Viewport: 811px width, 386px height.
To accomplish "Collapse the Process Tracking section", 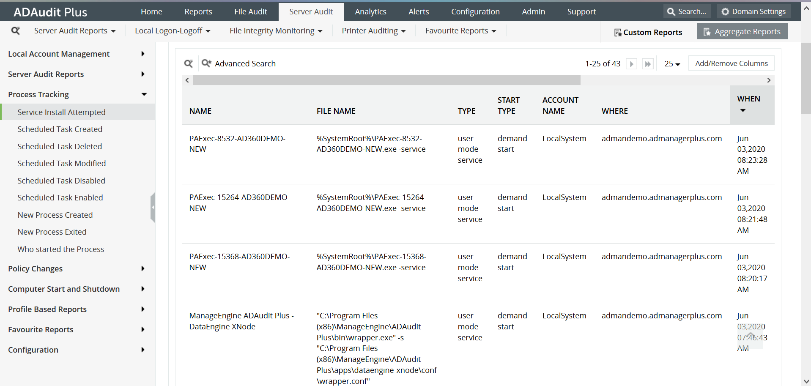I will (144, 94).
